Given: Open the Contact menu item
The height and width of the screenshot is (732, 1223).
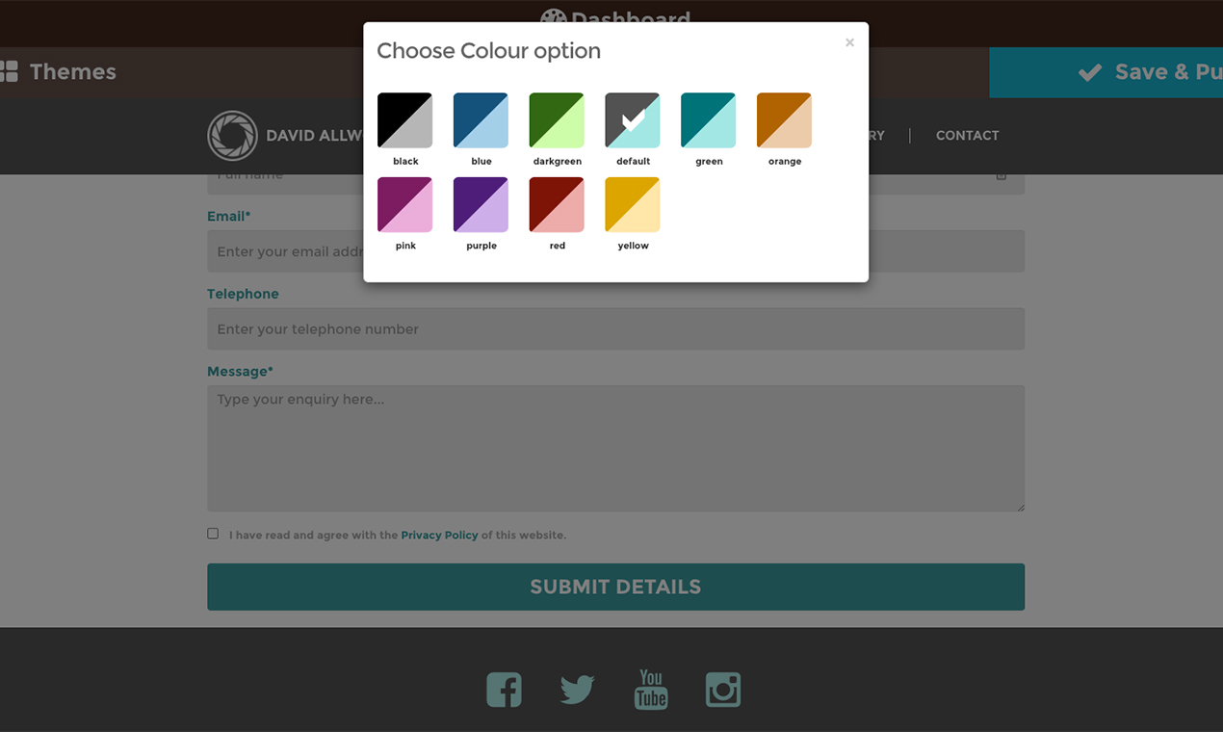Looking at the screenshot, I should pos(967,136).
